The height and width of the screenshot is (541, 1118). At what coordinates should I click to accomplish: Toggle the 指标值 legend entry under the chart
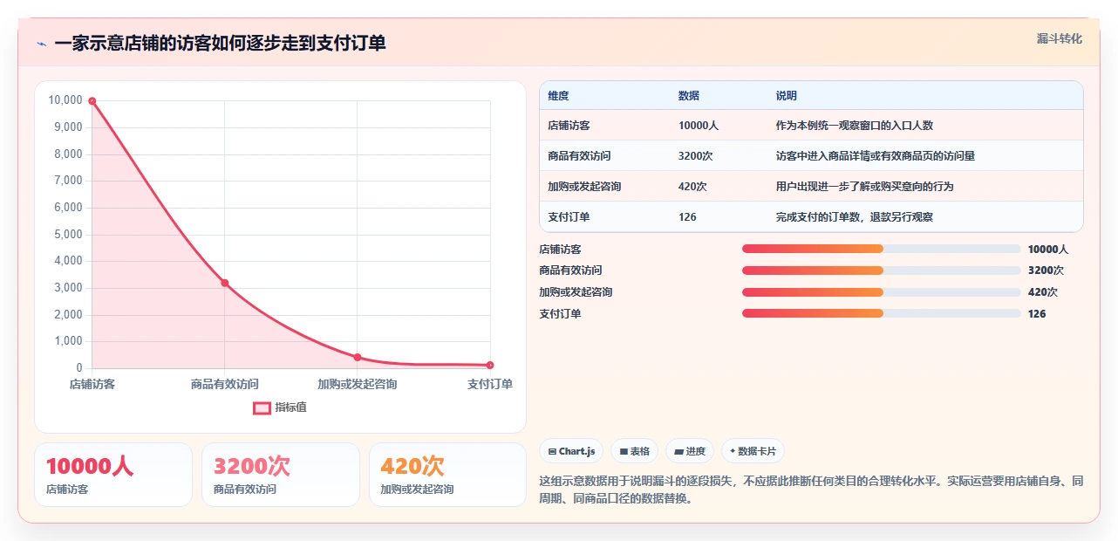click(279, 407)
